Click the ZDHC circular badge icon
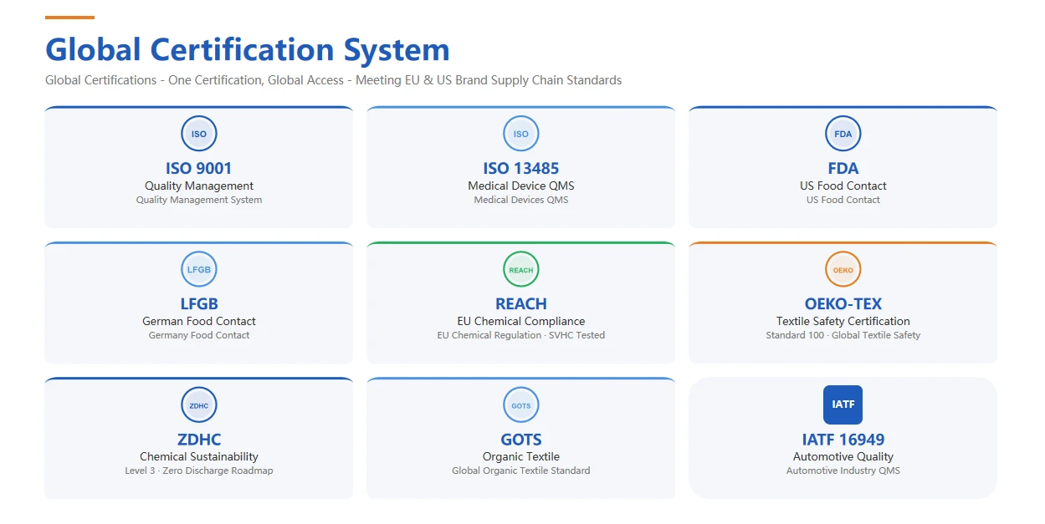Image resolution: width=1045 pixels, height=524 pixels. pyautogui.click(x=199, y=405)
